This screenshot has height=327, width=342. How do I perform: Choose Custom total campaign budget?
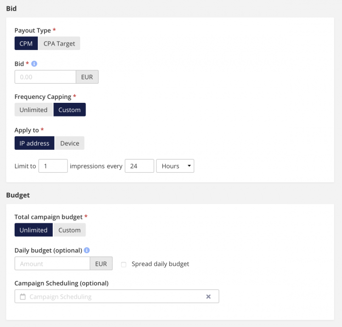[69, 230]
